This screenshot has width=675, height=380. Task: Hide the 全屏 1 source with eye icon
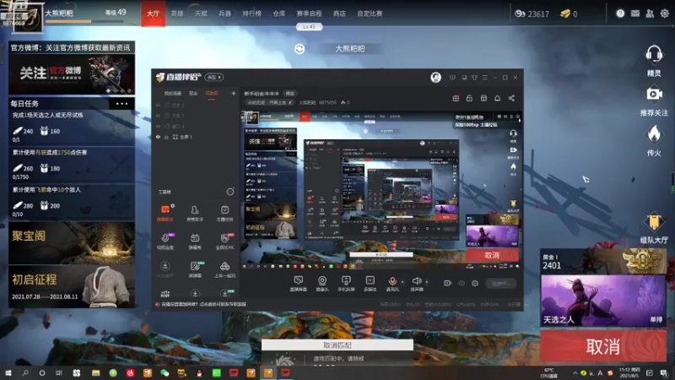[158, 137]
